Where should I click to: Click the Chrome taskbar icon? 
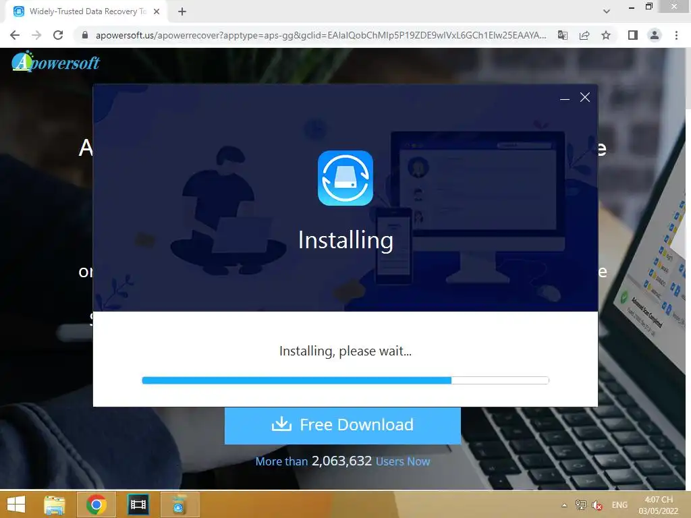[96, 505]
